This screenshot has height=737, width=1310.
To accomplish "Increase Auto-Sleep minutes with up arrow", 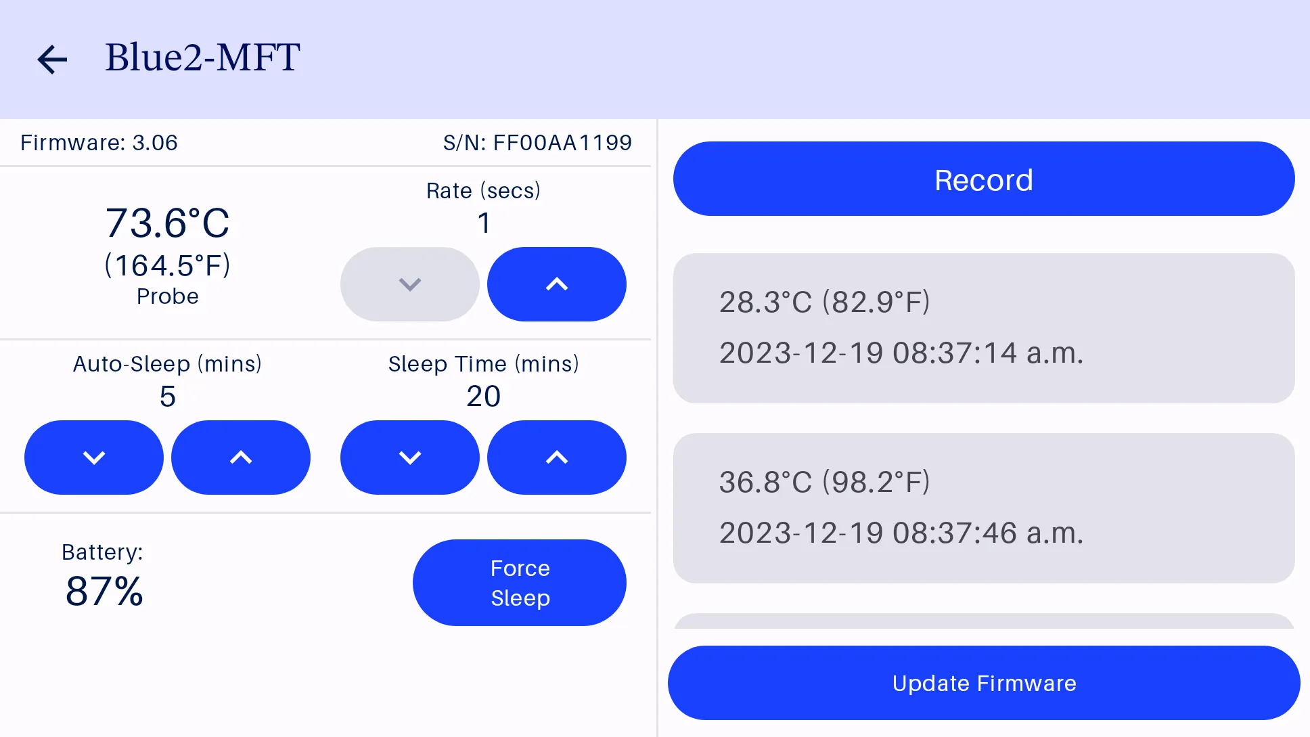I will (241, 457).
